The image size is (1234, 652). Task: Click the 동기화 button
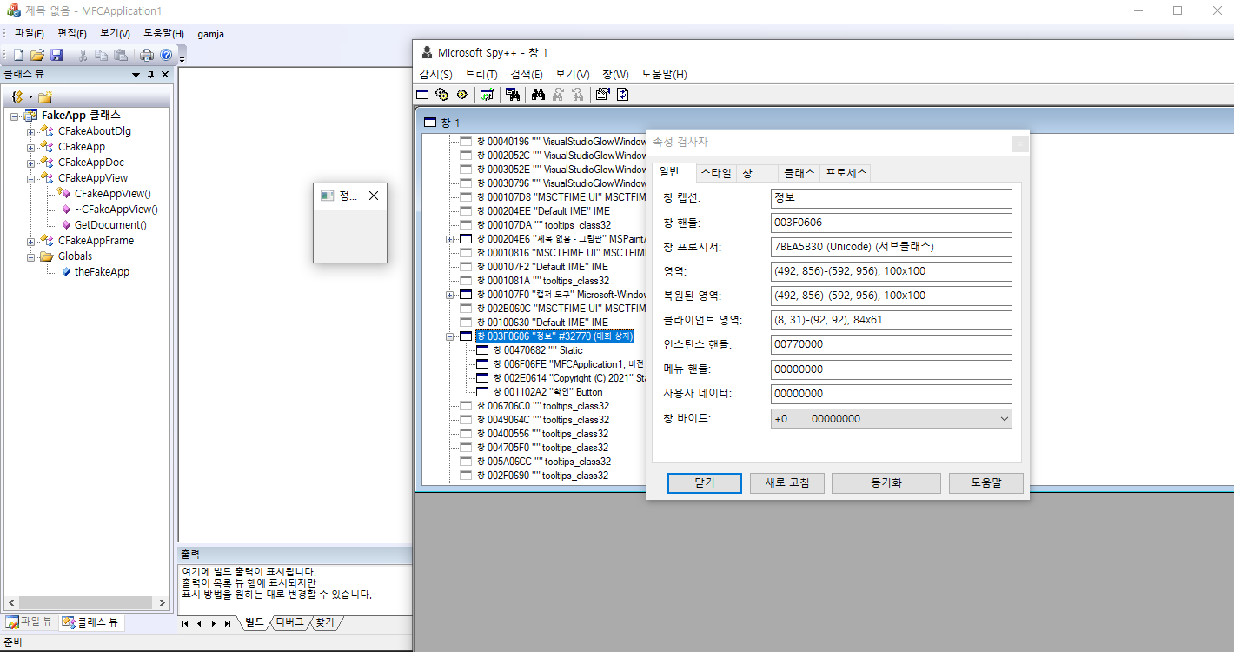(x=886, y=483)
